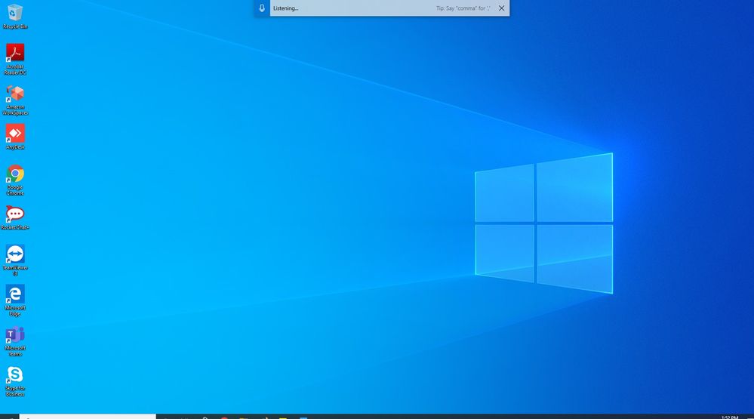Click the 'Tip: Say "comma"' hint text
Screen dimensions: 754x419
pos(463,8)
